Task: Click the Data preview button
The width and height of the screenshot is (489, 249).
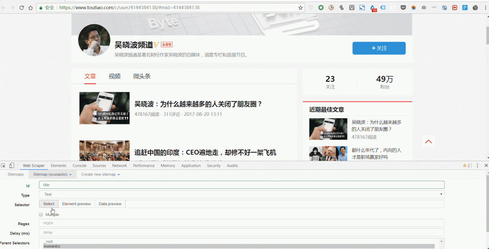Action: click(110, 204)
